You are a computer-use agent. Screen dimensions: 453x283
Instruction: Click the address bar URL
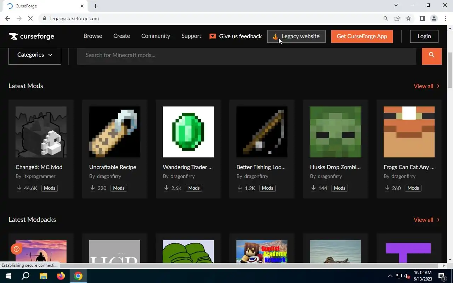click(x=74, y=18)
